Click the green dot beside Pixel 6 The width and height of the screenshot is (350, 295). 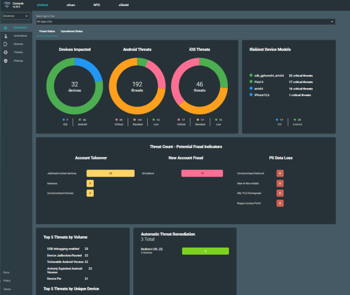pos(251,82)
